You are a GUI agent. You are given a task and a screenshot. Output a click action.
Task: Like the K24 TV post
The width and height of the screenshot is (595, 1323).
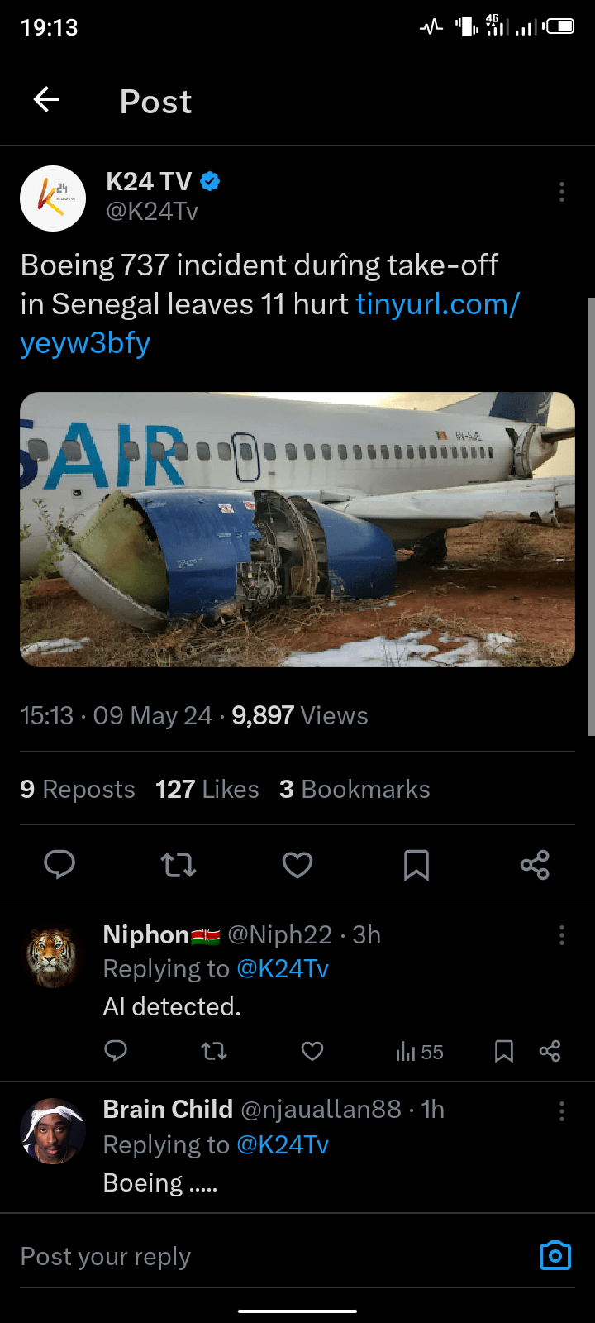[x=297, y=865]
